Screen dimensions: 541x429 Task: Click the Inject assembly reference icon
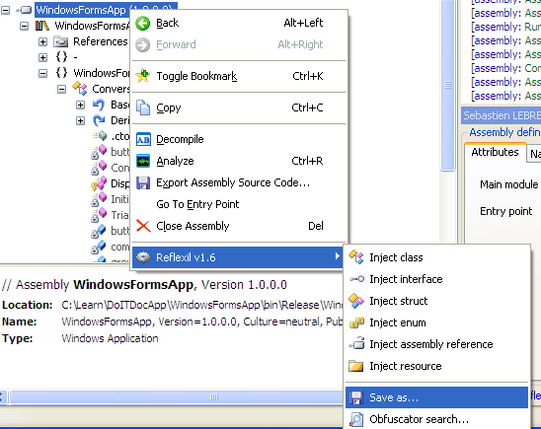click(356, 343)
